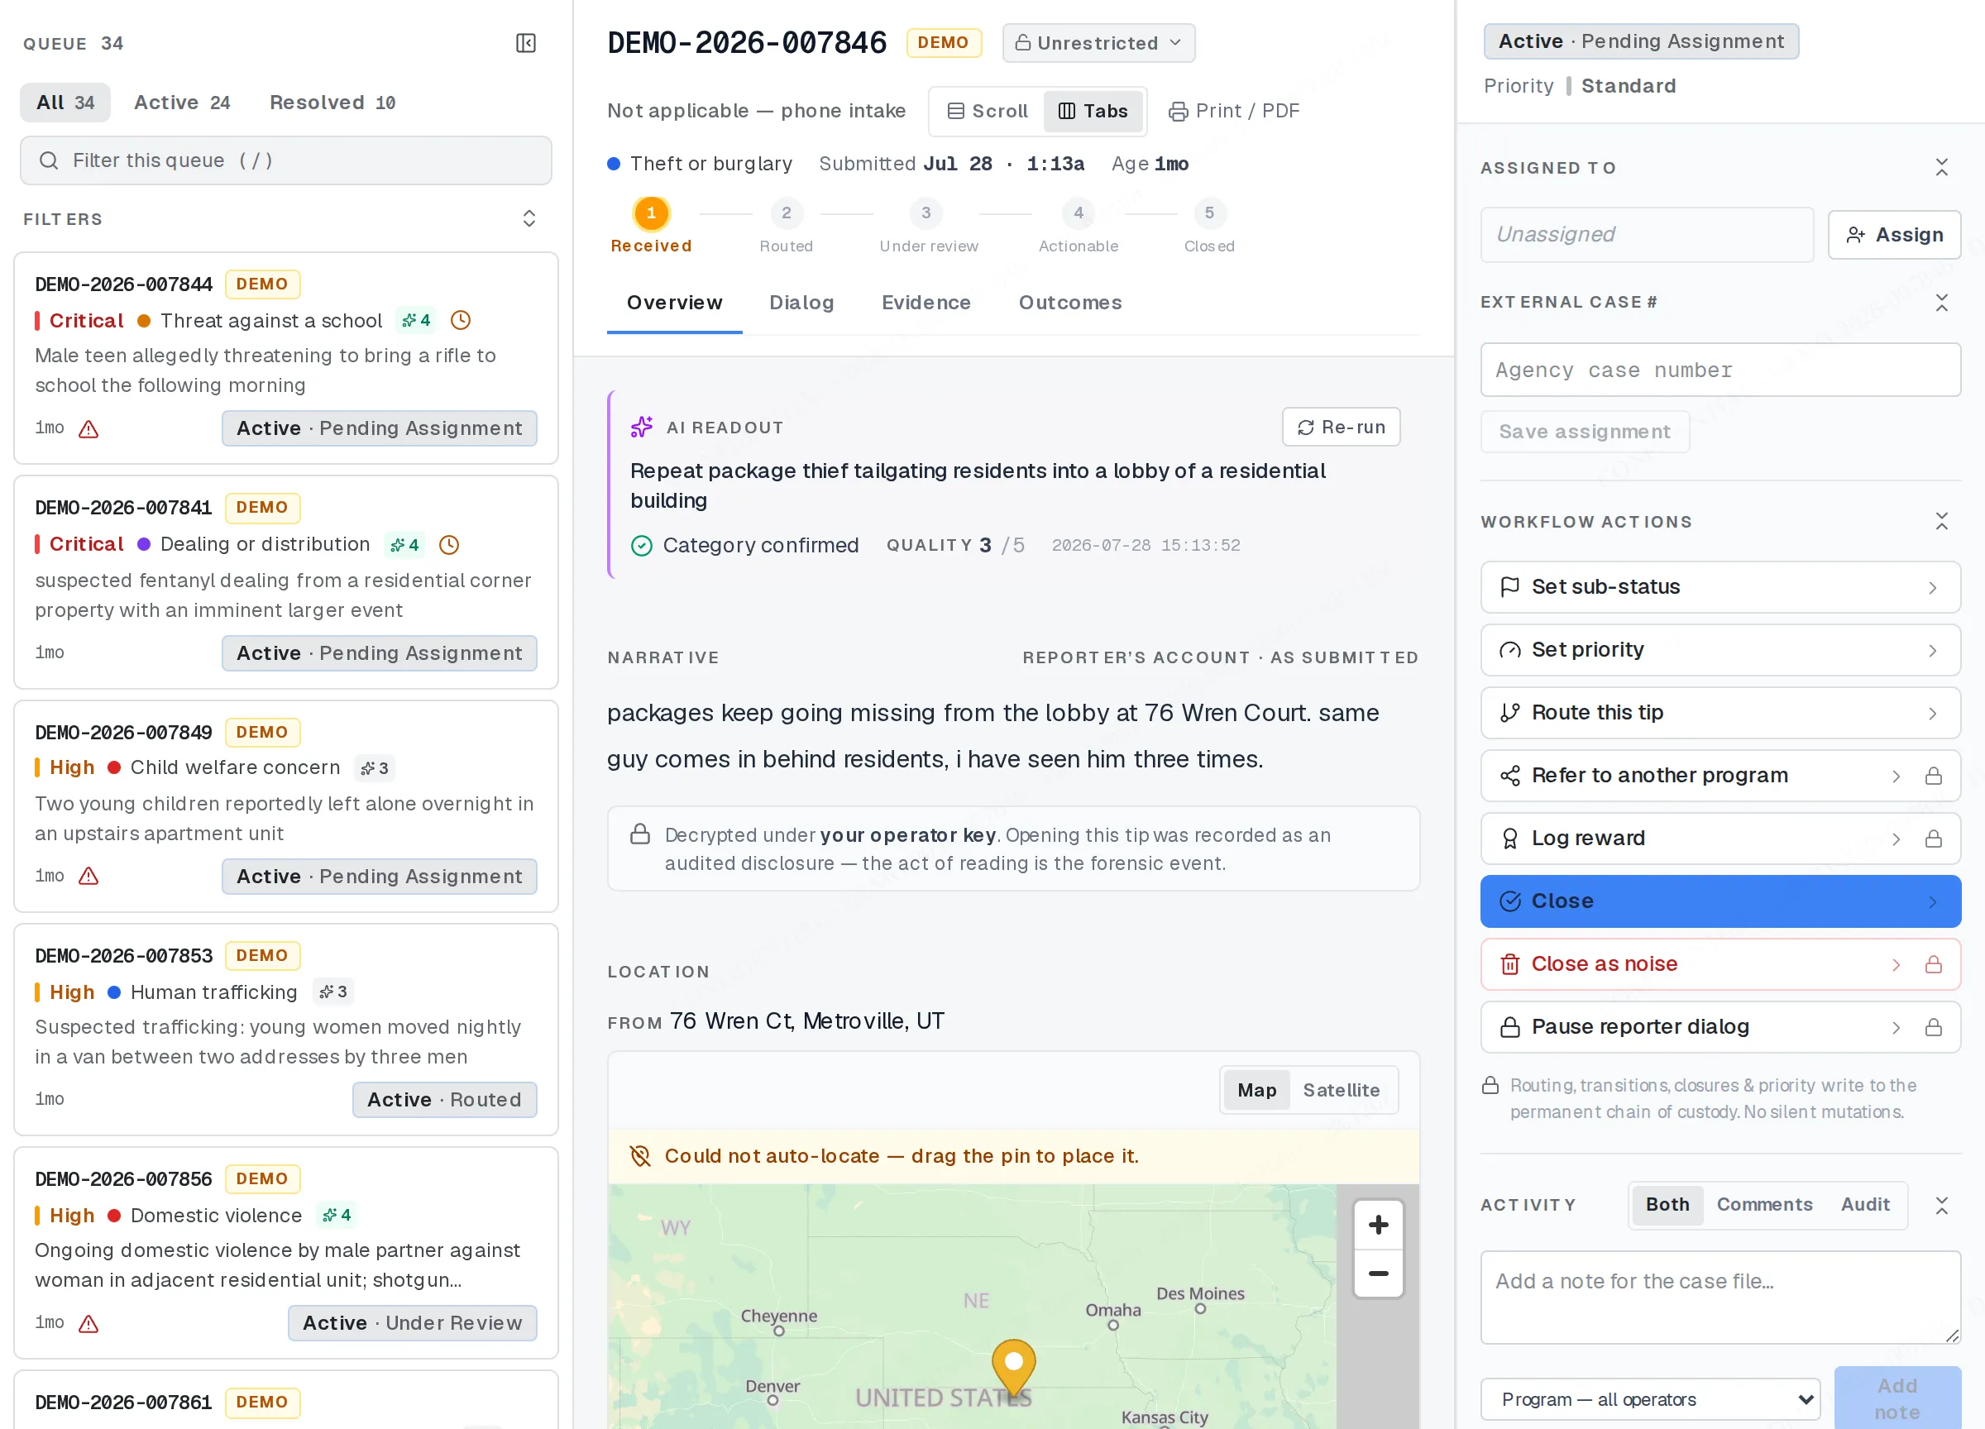Open the Unrestricted access dropdown
Image resolution: width=1985 pixels, height=1429 pixels.
[1098, 43]
